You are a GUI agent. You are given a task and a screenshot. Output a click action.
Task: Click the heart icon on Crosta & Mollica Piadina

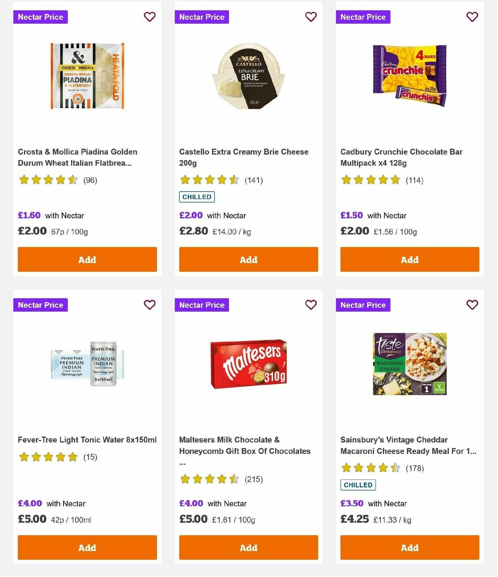[149, 17]
